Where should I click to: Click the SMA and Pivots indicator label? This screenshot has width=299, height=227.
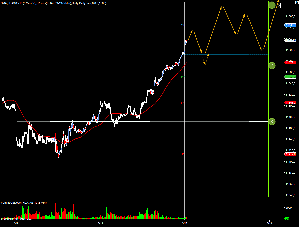[x=53, y=3]
